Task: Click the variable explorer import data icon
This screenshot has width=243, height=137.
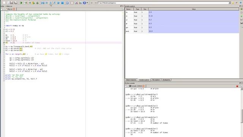Action: [241, 16]
